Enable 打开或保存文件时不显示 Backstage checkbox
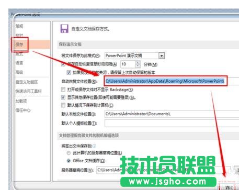239x190 pixels. click(x=63, y=90)
